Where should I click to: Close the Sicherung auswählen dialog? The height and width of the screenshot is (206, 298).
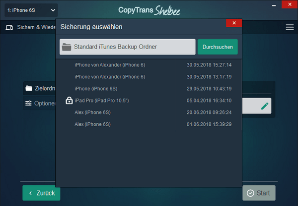pyautogui.click(x=234, y=23)
